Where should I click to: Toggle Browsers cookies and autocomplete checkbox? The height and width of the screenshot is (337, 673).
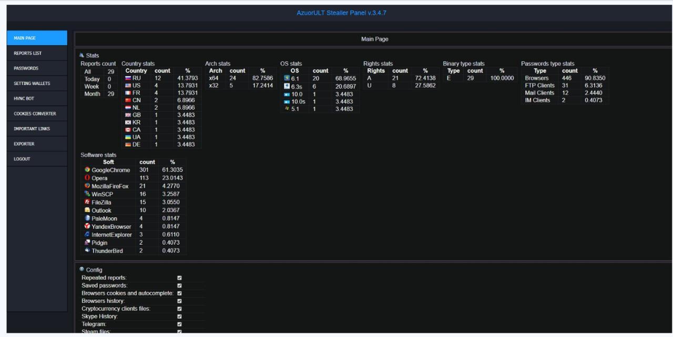(x=179, y=293)
